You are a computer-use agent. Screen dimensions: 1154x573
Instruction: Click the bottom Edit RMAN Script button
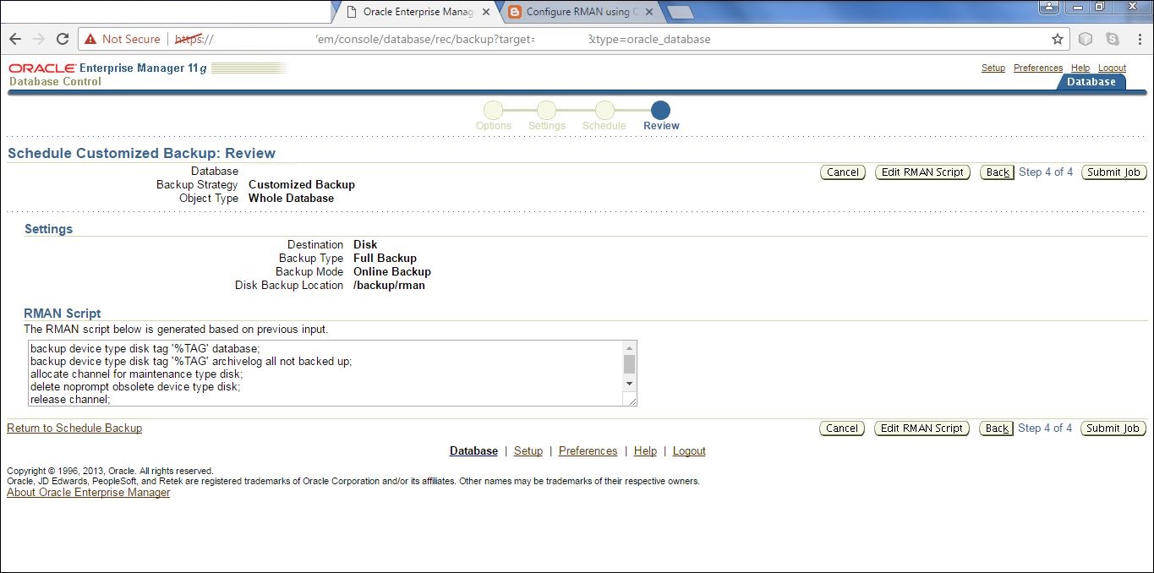pos(922,428)
